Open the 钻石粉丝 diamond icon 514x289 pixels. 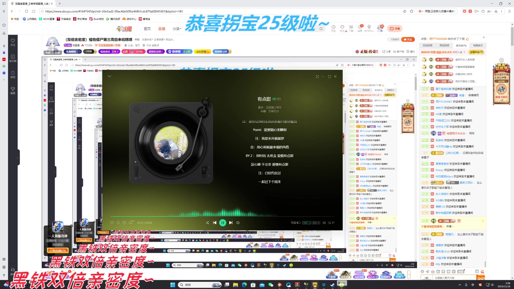click(x=372, y=274)
